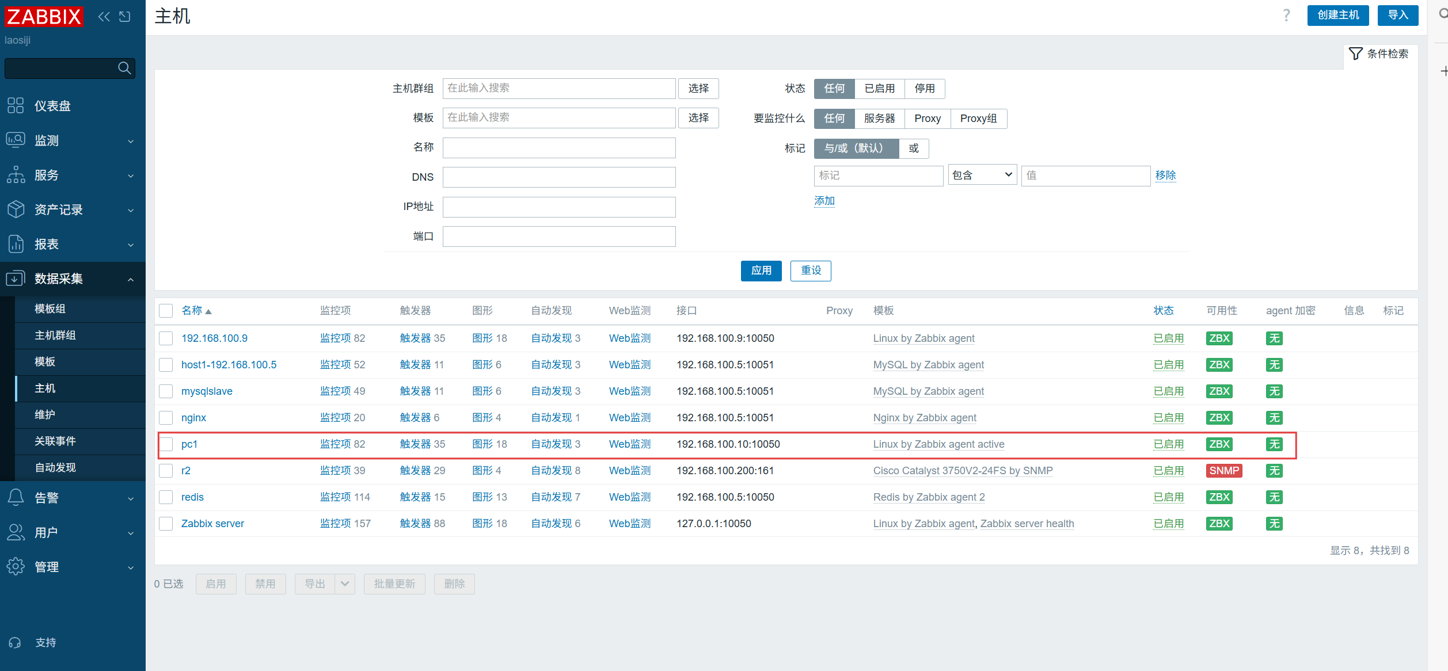Click the 支持 headset support icon
Screen dimensions: 1448x671
(x=16, y=642)
